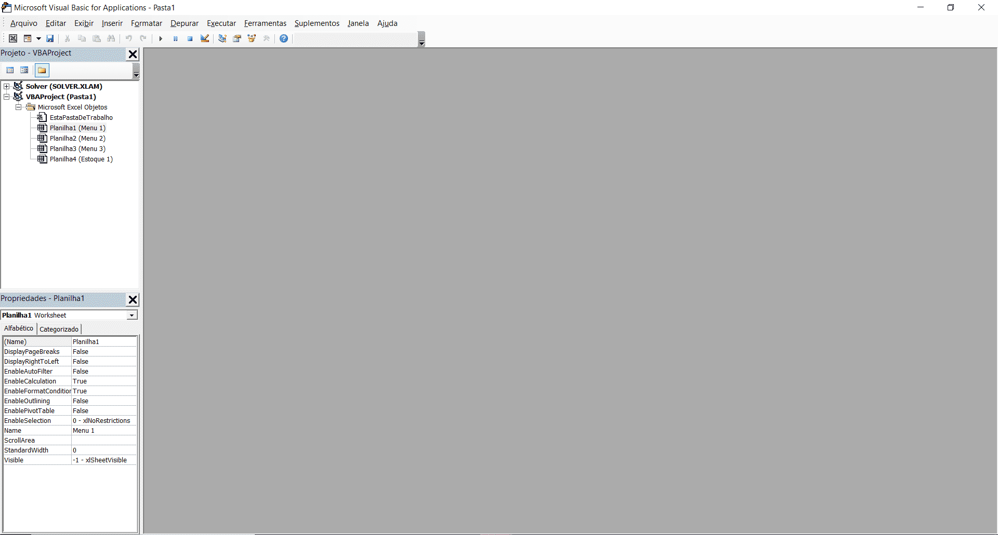998x535 pixels.
Task: Select Planilha4 (Estoque 1) sheet
Action: pyautogui.click(x=81, y=159)
